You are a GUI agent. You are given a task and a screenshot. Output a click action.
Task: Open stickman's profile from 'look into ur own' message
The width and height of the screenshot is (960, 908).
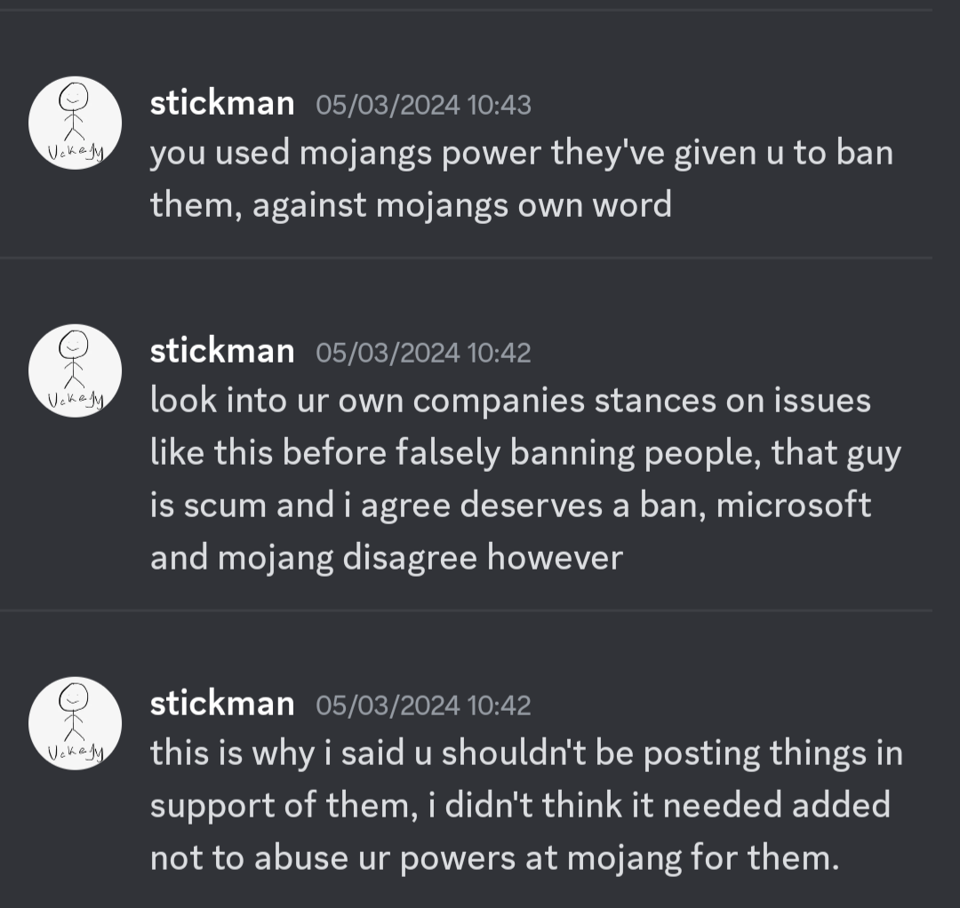tap(222, 351)
